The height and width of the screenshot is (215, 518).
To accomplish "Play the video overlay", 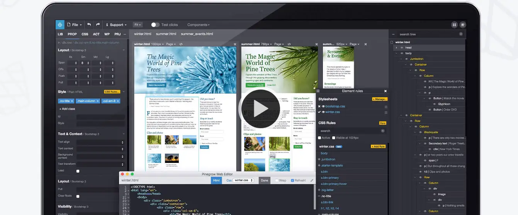I will pos(261,109).
